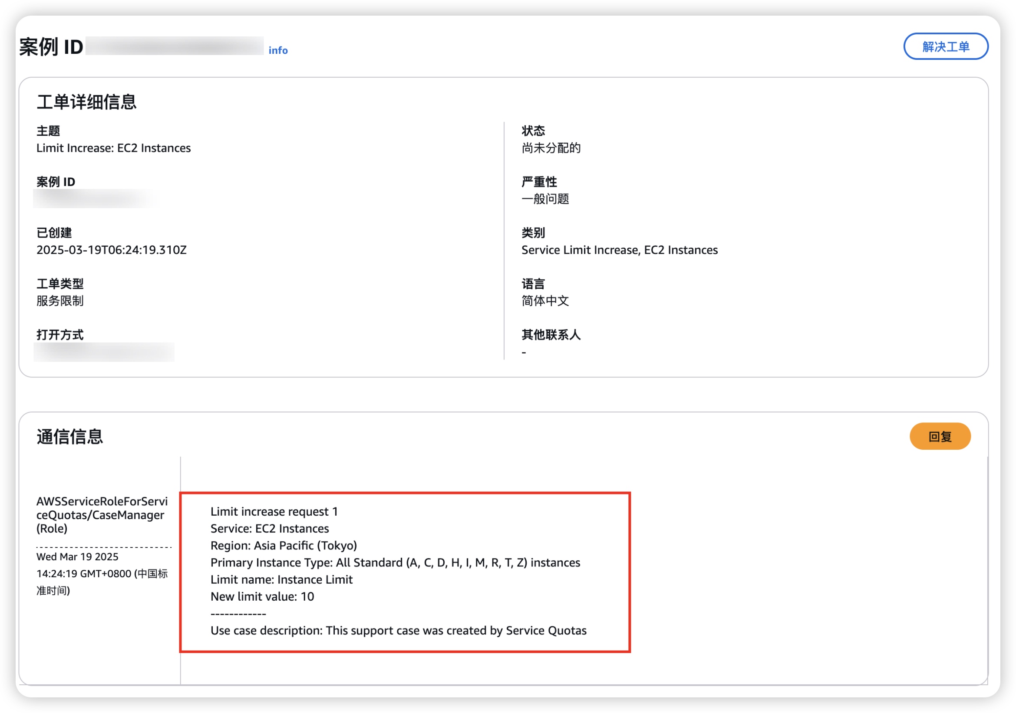Click the Use case description message line

(x=398, y=631)
